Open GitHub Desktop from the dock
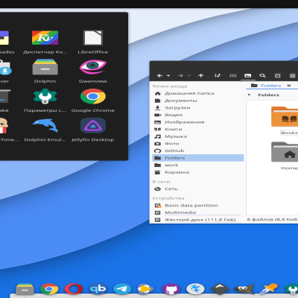 (x=171, y=289)
